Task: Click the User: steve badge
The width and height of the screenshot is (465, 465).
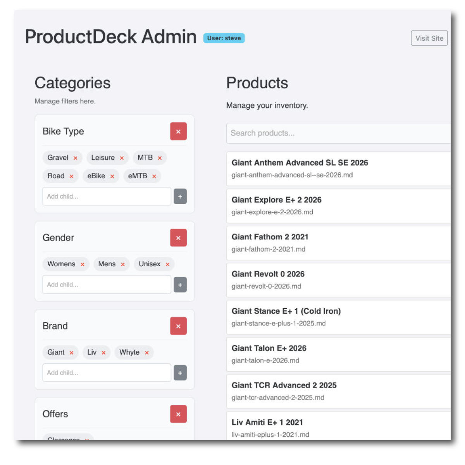Action: [225, 38]
